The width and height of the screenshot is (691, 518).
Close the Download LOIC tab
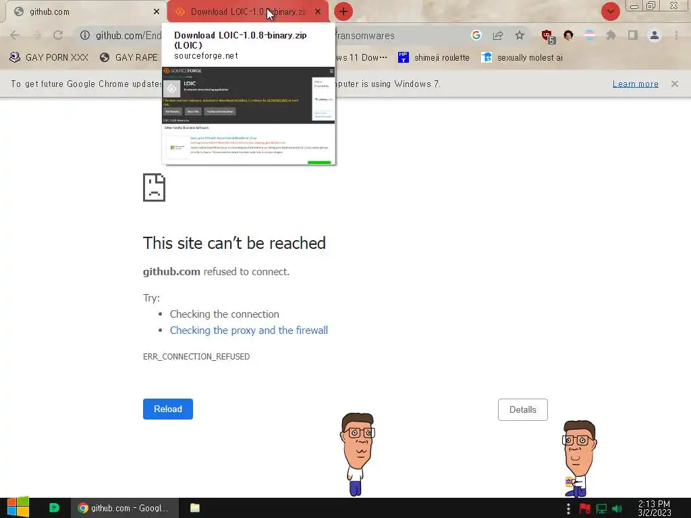coord(318,12)
